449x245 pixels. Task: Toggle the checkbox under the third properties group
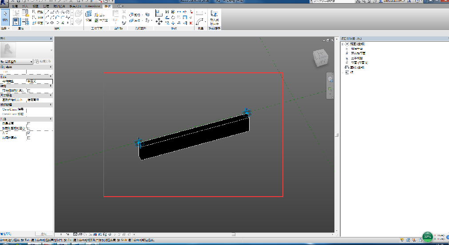pos(28,91)
